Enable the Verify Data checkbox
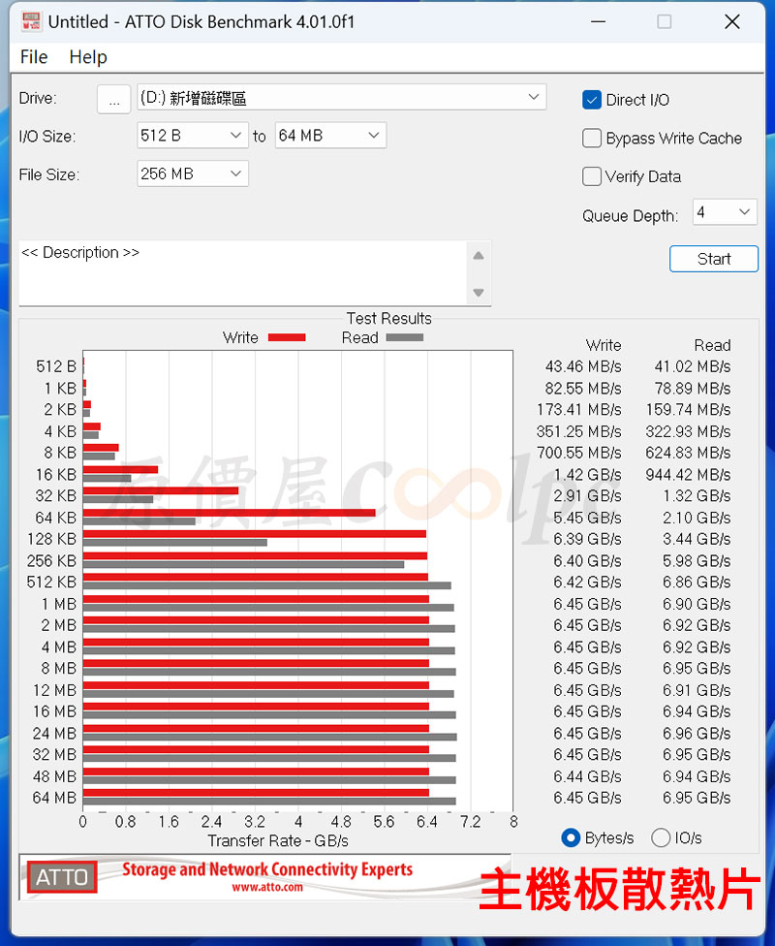This screenshot has height=946, width=775. 592,176
